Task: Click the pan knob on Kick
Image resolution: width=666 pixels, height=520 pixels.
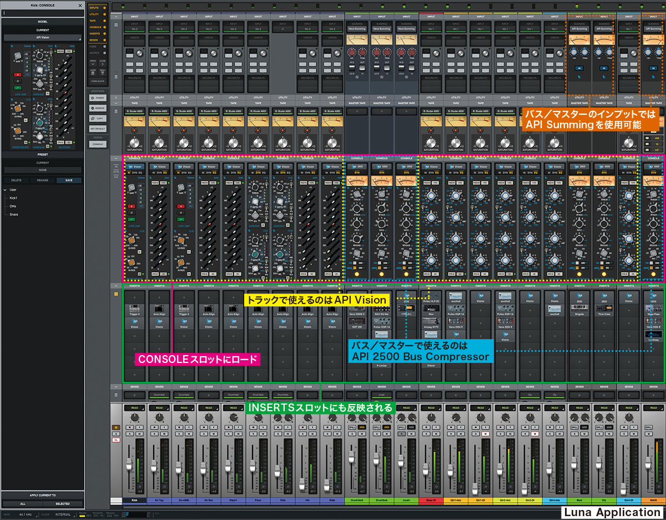Action: 134,417
